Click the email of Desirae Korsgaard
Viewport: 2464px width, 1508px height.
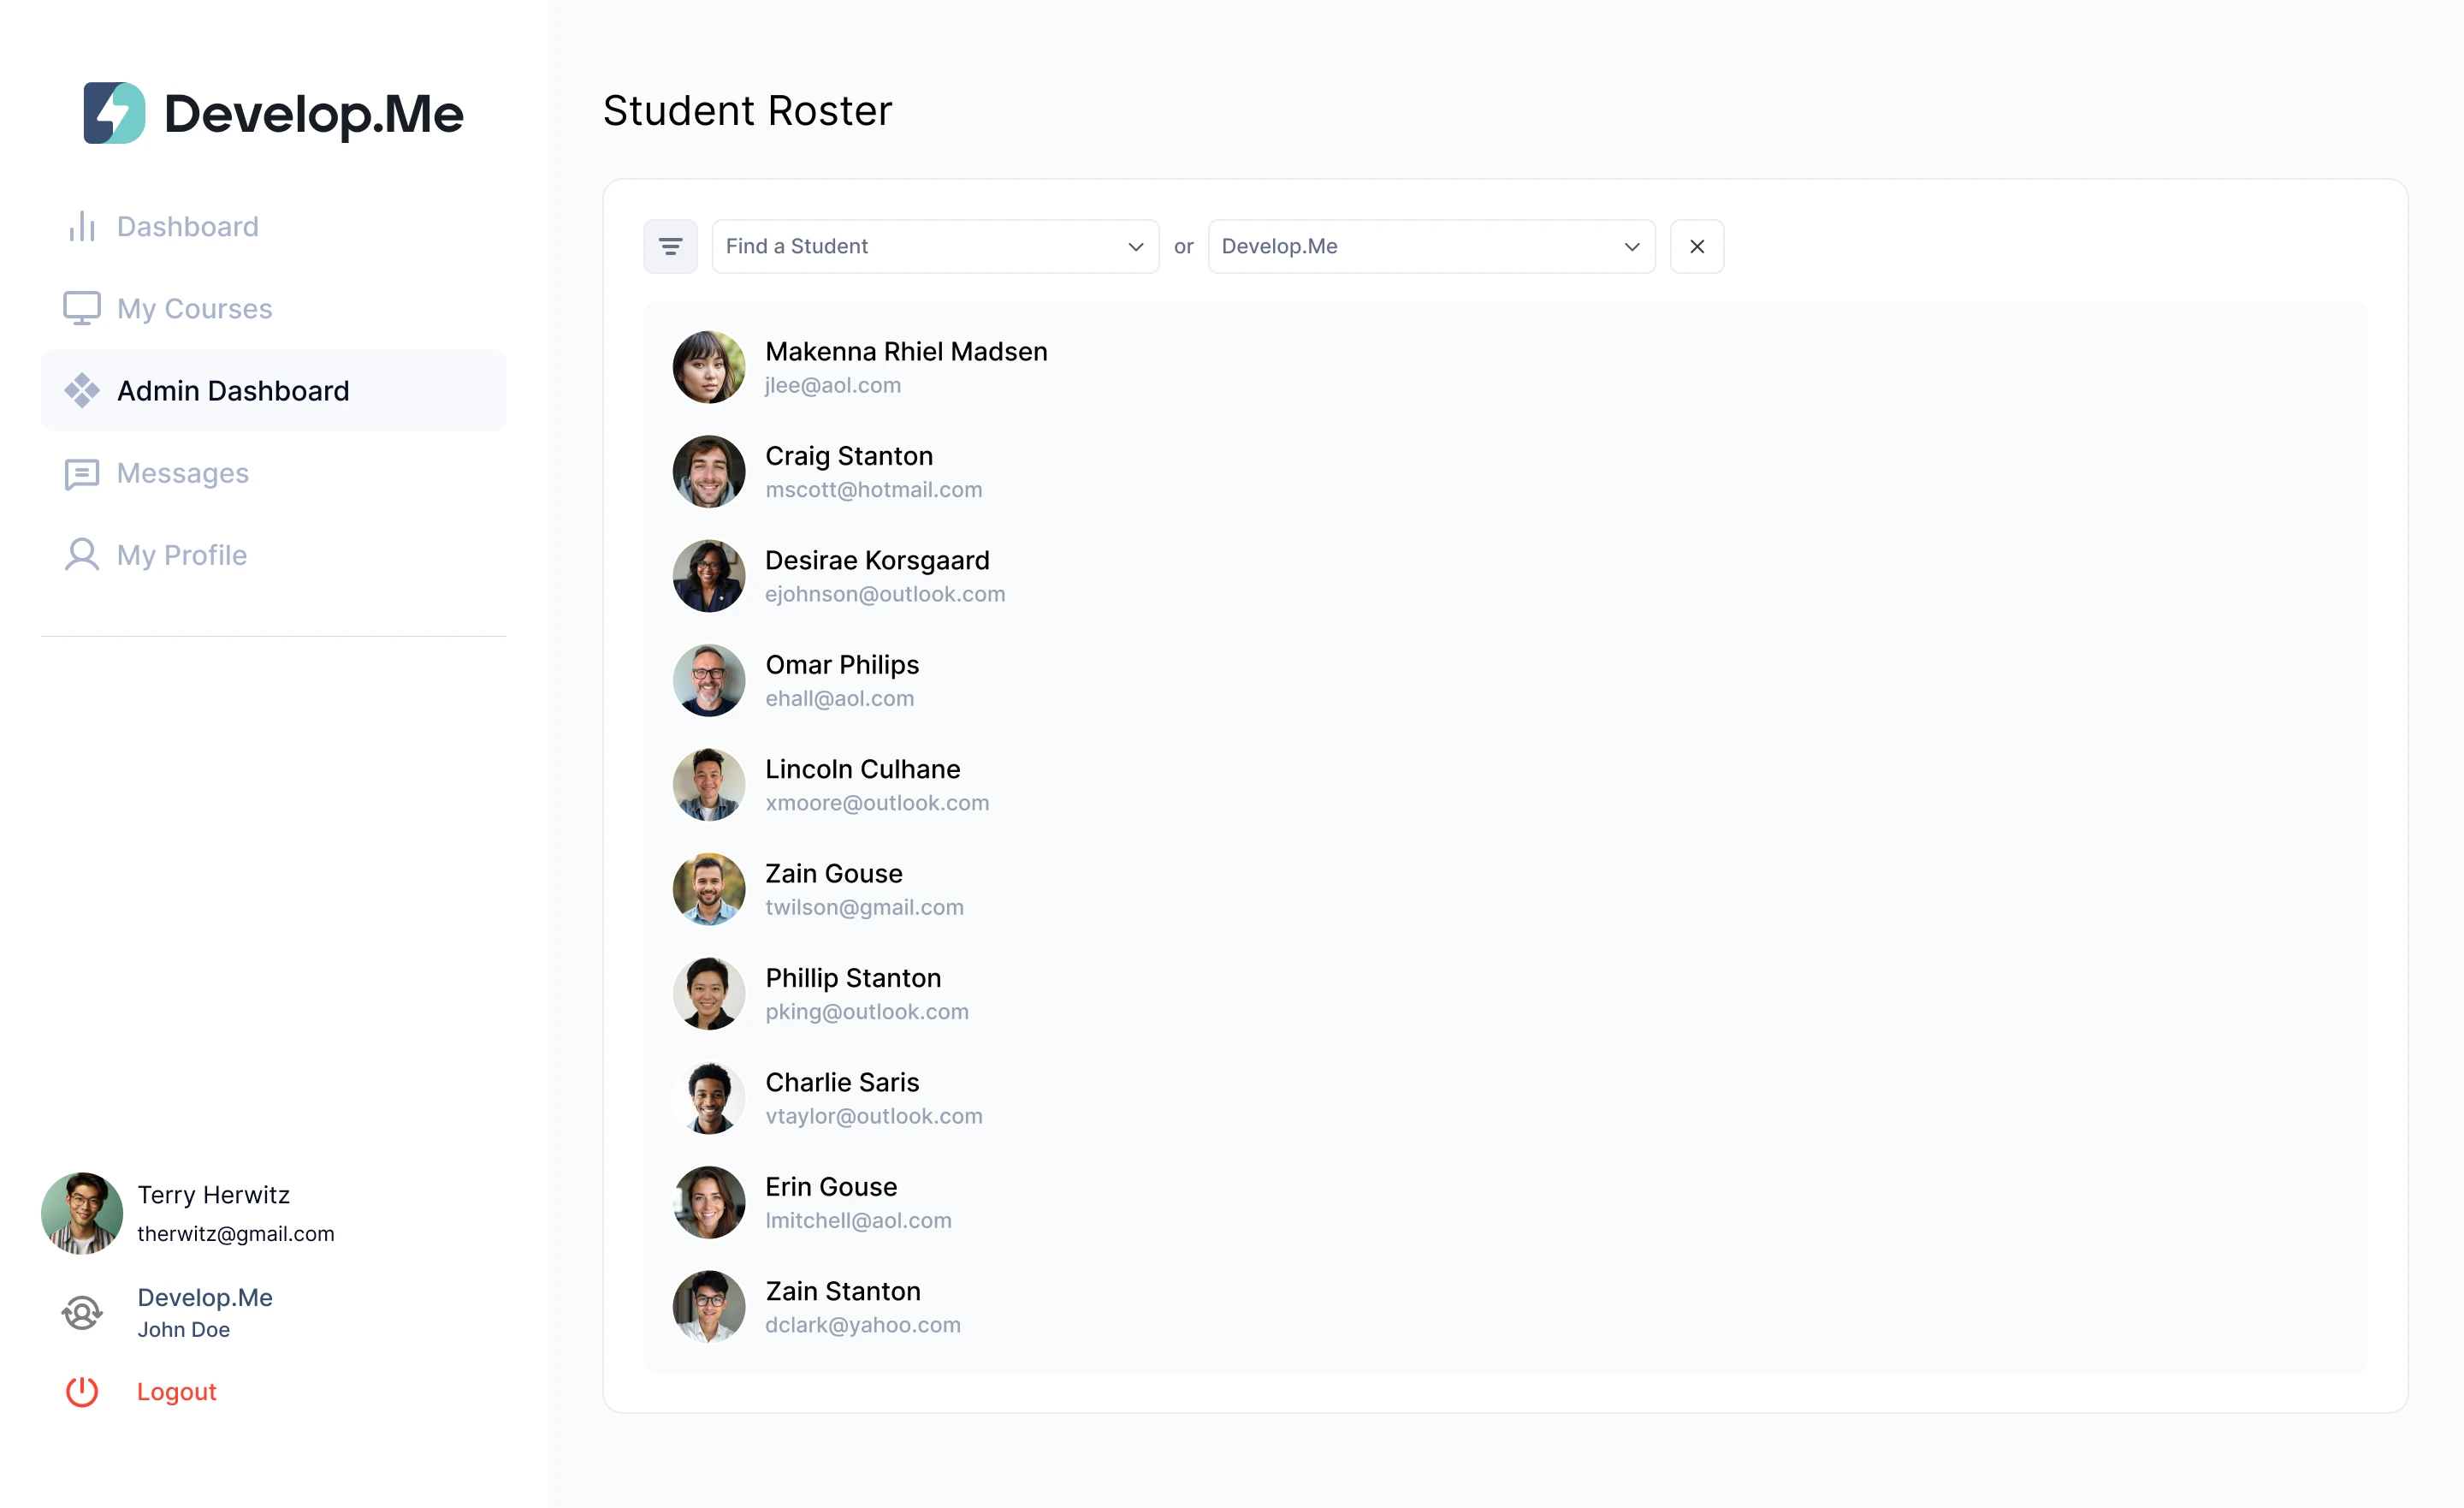[x=886, y=593]
